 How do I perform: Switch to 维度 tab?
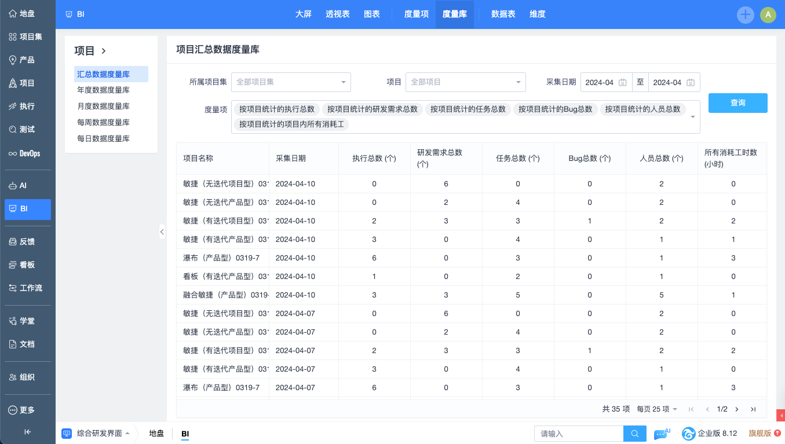point(538,14)
